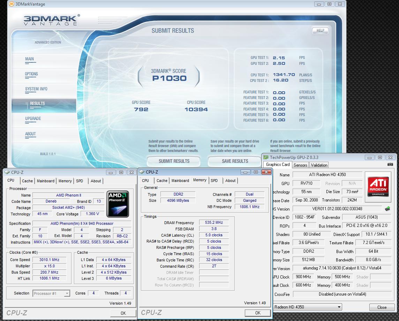
Task: Click the NB Frequency value 1806.1 MHz
Action: [250, 207]
